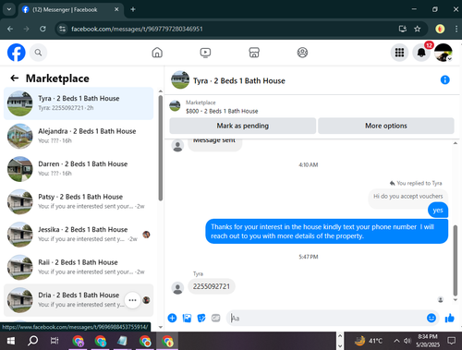The height and width of the screenshot is (350, 462).
Task: Click the back arrow beside Marketplace
Action: coord(15,78)
